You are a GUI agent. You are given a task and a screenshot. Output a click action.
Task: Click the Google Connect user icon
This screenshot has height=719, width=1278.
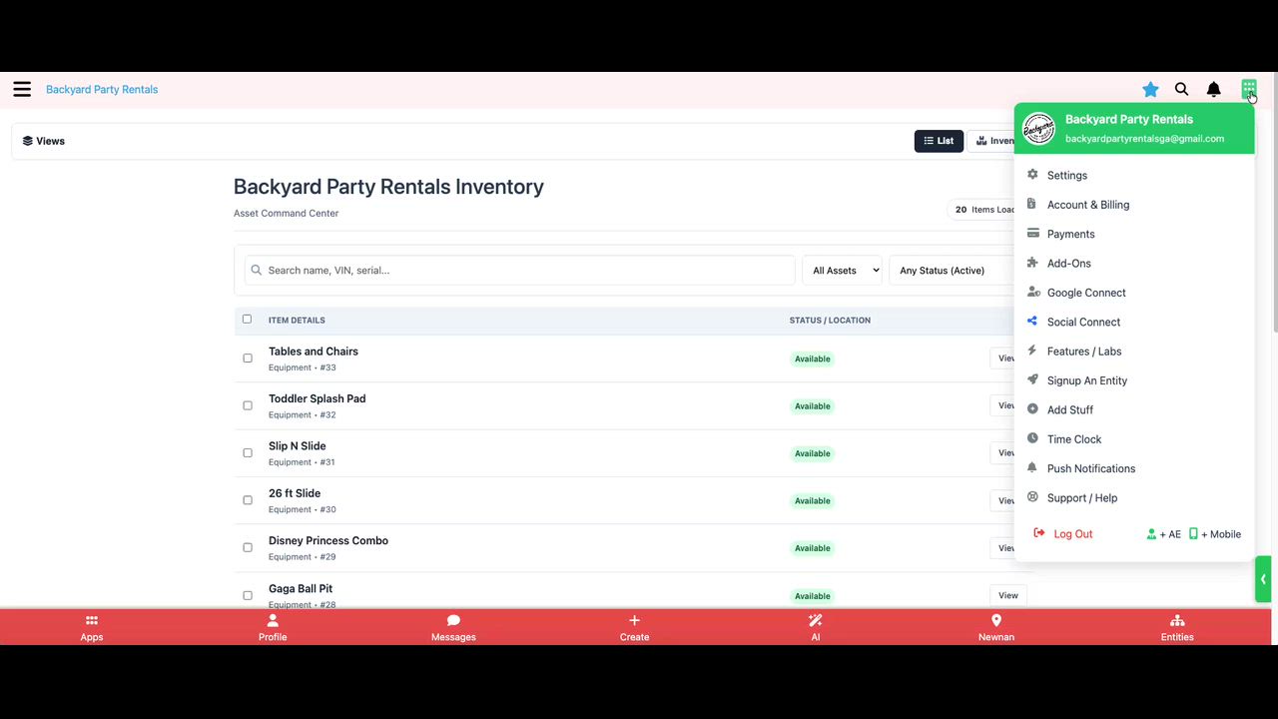click(x=1032, y=292)
